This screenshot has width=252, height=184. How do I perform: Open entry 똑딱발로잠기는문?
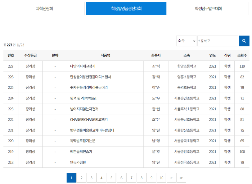82,141
